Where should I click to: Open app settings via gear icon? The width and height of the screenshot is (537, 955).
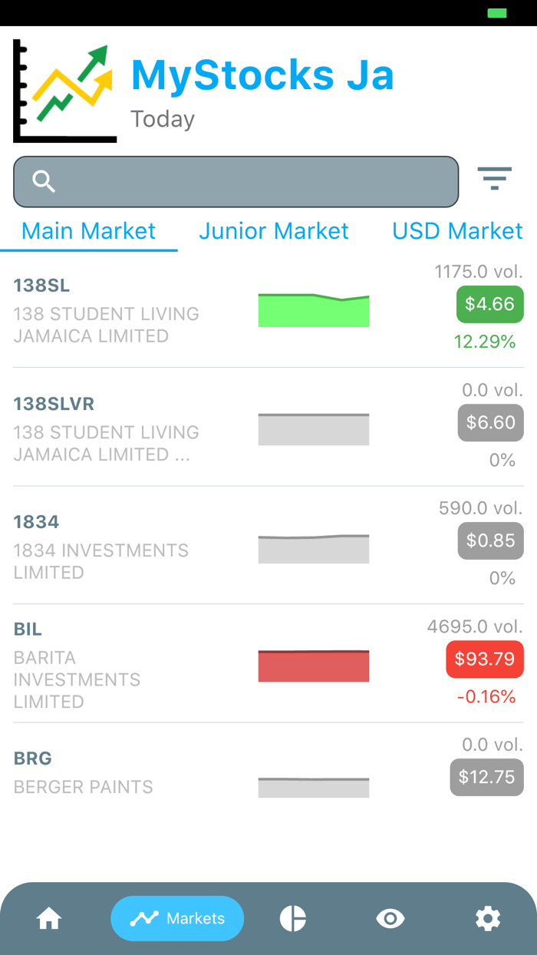coord(488,918)
